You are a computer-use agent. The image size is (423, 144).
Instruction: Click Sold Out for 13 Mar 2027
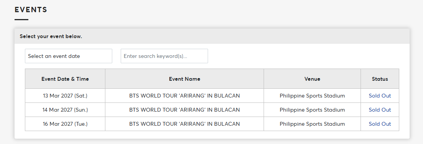[x=380, y=96]
